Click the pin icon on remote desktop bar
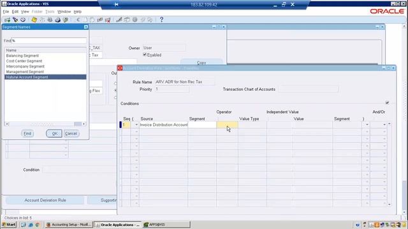The image size is (408, 229). [116, 4]
